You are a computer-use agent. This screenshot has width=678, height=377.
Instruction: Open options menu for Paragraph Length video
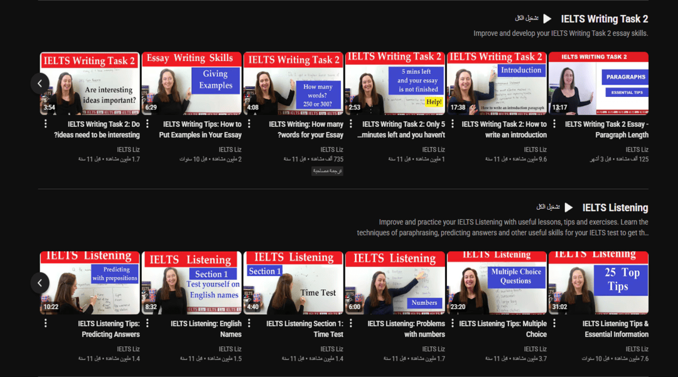point(554,124)
